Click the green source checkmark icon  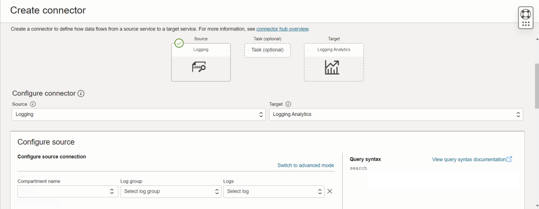(x=179, y=43)
